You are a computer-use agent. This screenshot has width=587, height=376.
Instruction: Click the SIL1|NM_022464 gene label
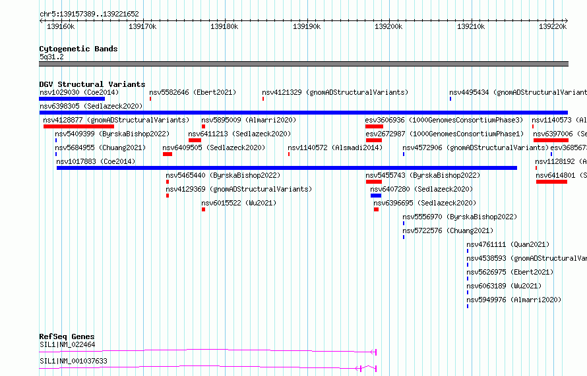pos(67,344)
